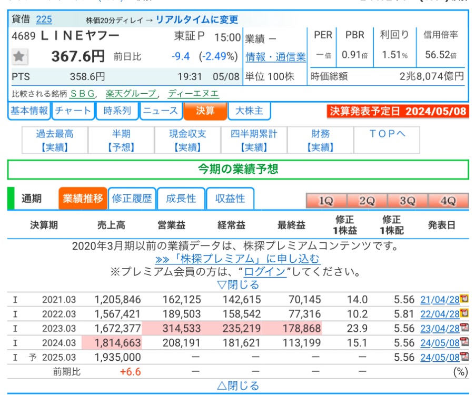Collapse section with lower △閉じる
The width and height of the screenshot is (475, 395).
point(238,386)
